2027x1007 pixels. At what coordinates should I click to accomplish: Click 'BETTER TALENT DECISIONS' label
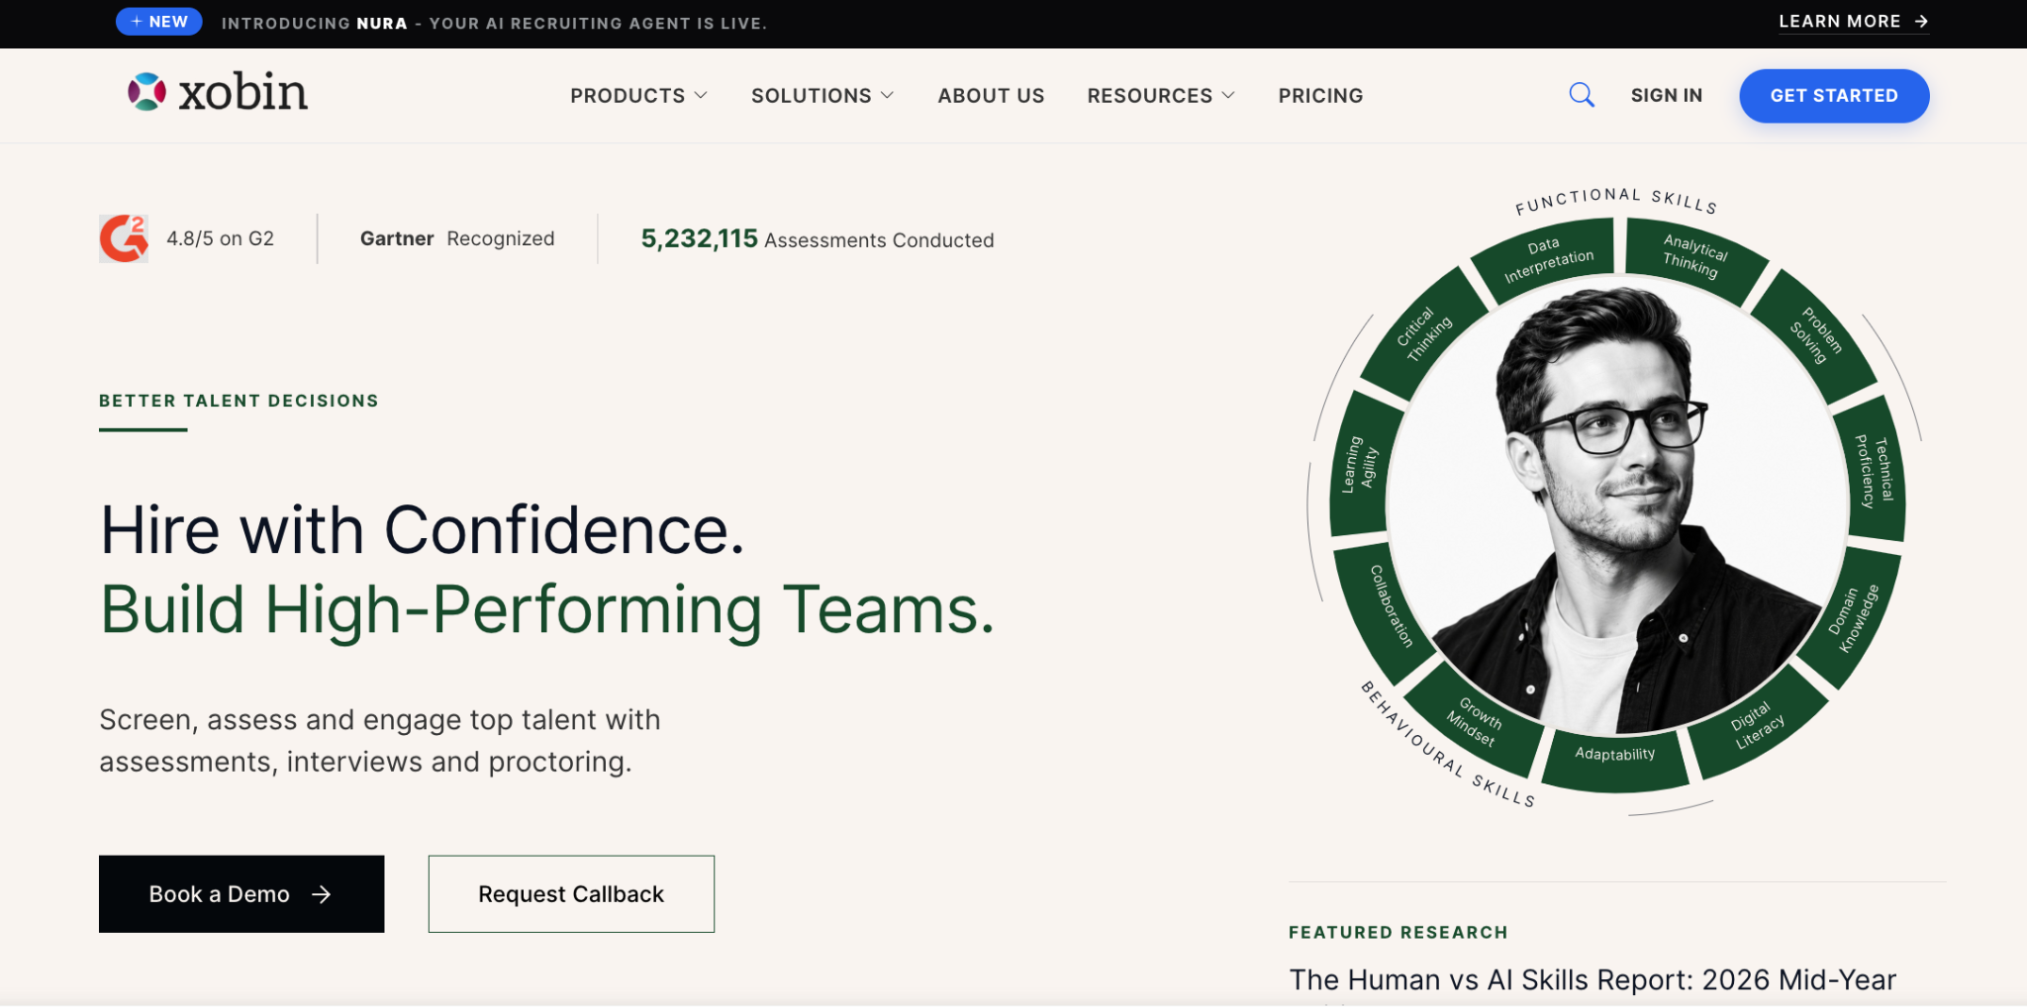click(239, 401)
